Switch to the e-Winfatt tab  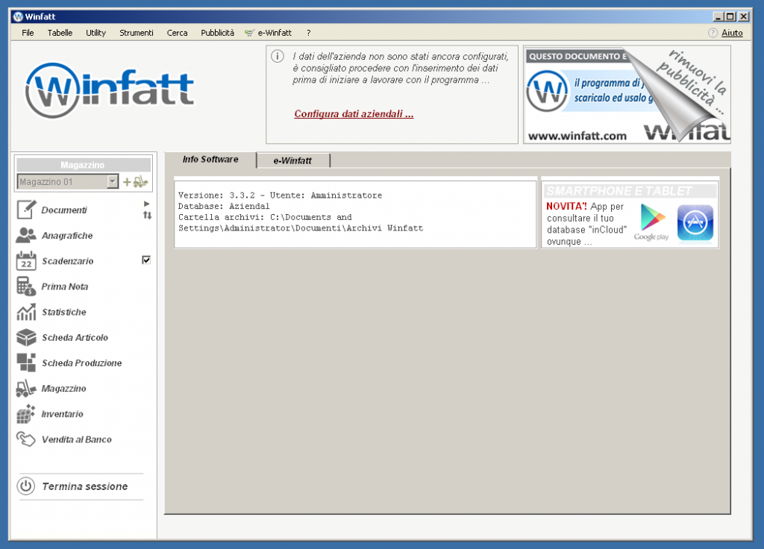(293, 160)
